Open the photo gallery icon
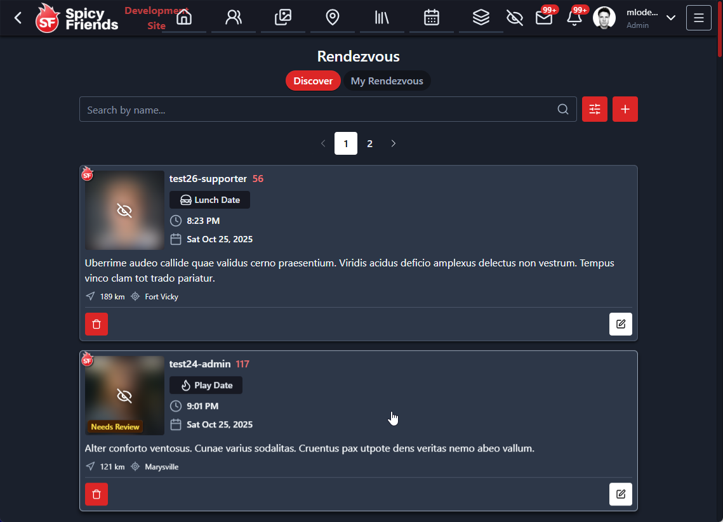This screenshot has height=522, width=723. (x=283, y=18)
